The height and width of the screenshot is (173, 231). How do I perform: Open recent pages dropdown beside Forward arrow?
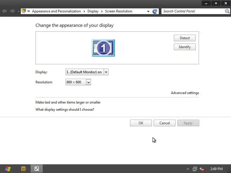pos(18,11)
